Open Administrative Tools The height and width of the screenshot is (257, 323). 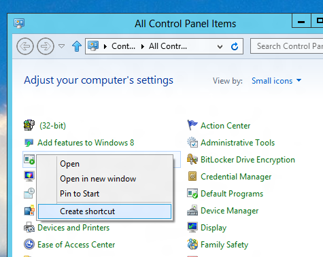(x=237, y=143)
